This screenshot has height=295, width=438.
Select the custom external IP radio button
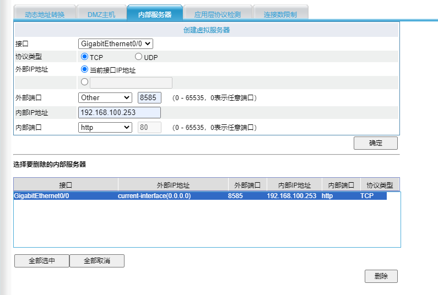point(84,82)
